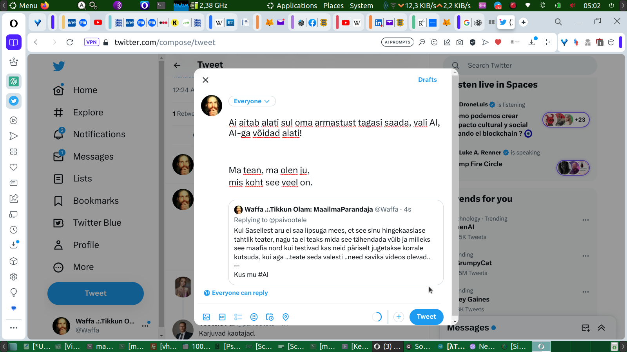Image resolution: width=627 pixels, height=352 pixels.
Task: Click in the tweet text area
Action: coord(336,153)
